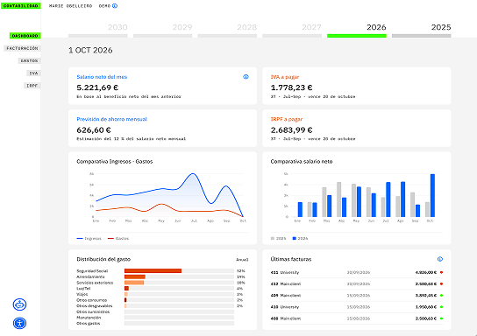Click the Otros desgravables category label
Viewport: 477px width, 336px height.
(95, 305)
